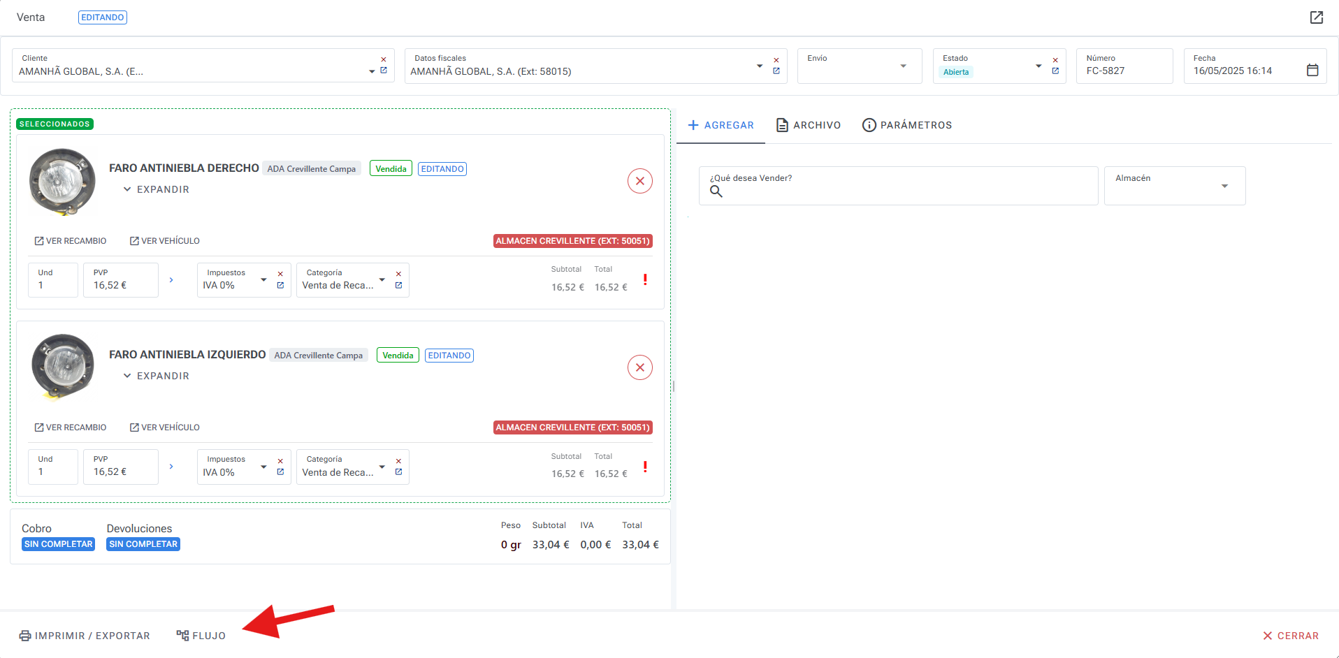
Task: Remove FARO ANTINIEBLA IZQUIERDO from sale
Action: (639, 367)
